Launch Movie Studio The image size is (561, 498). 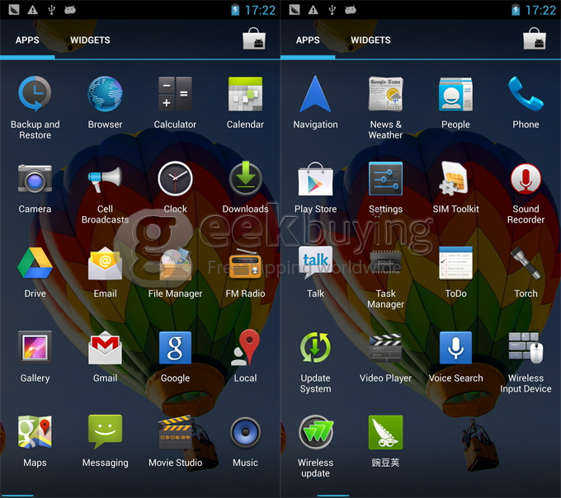click(175, 432)
